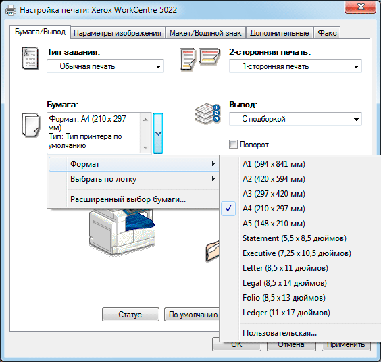Switch to the Факс tab

[327, 33]
